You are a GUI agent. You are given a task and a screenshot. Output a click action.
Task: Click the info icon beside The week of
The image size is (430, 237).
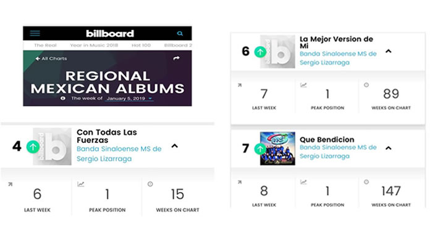click(63, 98)
